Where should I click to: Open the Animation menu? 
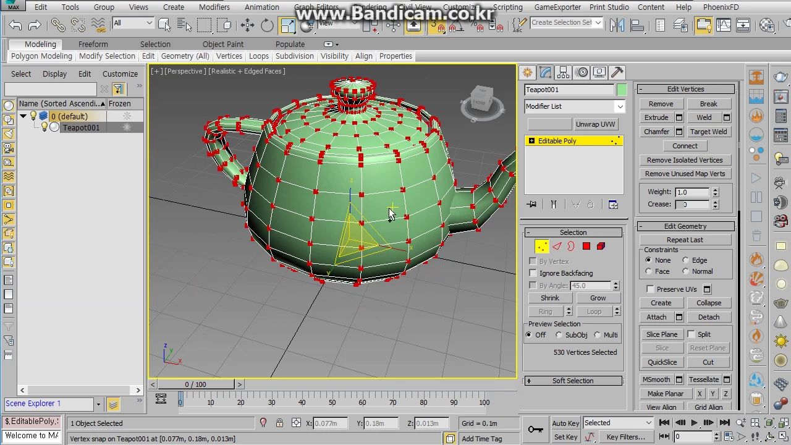pos(262,7)
